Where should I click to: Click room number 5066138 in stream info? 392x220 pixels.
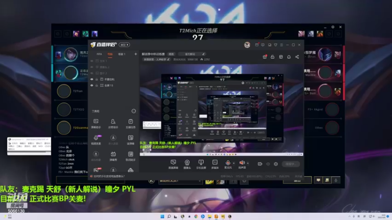[193, 59]
